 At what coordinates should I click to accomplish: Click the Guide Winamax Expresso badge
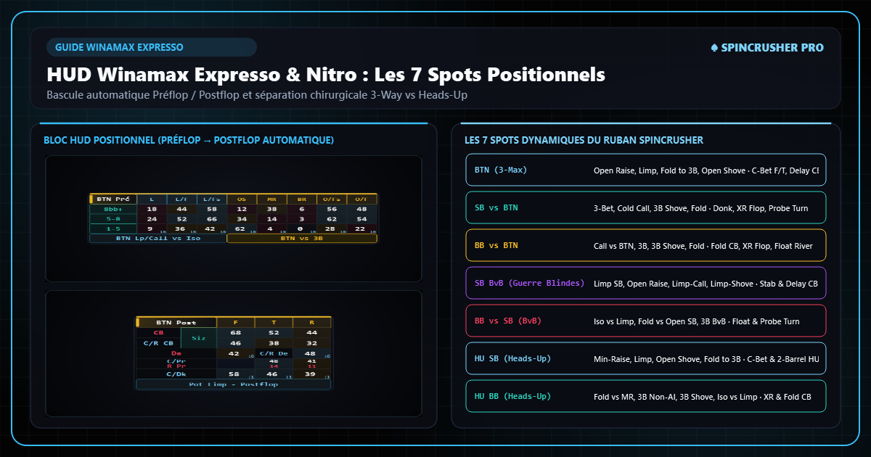[151, 47]
